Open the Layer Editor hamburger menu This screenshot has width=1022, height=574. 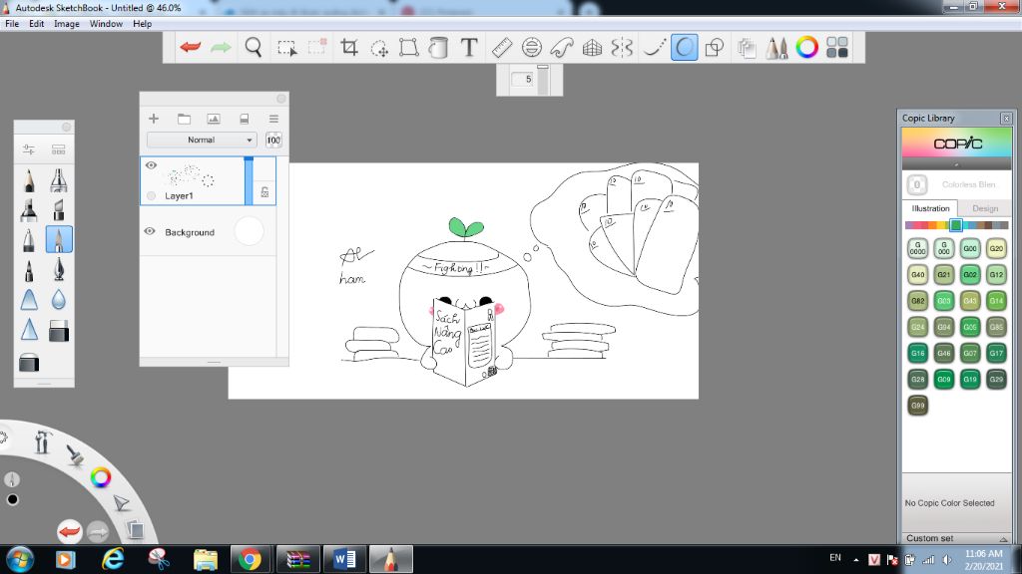(273, 119)
